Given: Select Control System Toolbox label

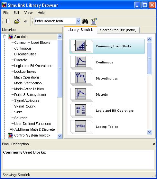Looking at the screenshot, I should pos(32,135).
